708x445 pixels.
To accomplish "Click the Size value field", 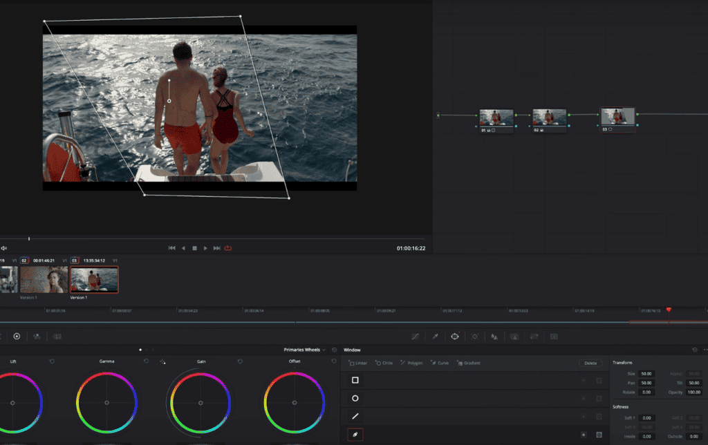I will pyautogui.click(x=646, y=374).
